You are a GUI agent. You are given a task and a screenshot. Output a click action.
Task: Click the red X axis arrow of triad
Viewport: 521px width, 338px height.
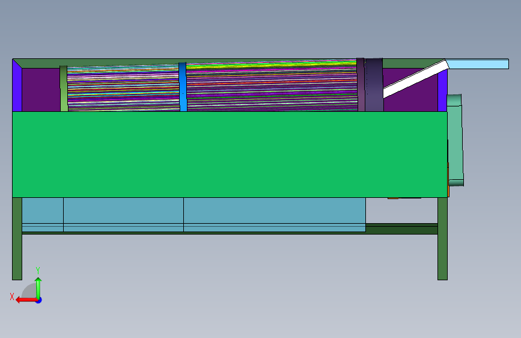(x=26, y=300)
